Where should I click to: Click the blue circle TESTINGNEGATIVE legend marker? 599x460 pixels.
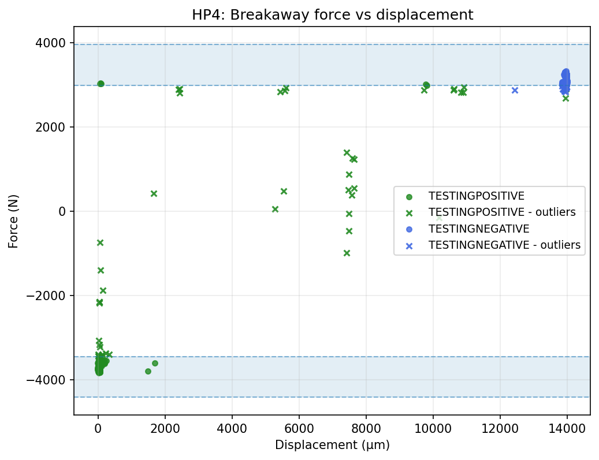[x=409, y=229]
